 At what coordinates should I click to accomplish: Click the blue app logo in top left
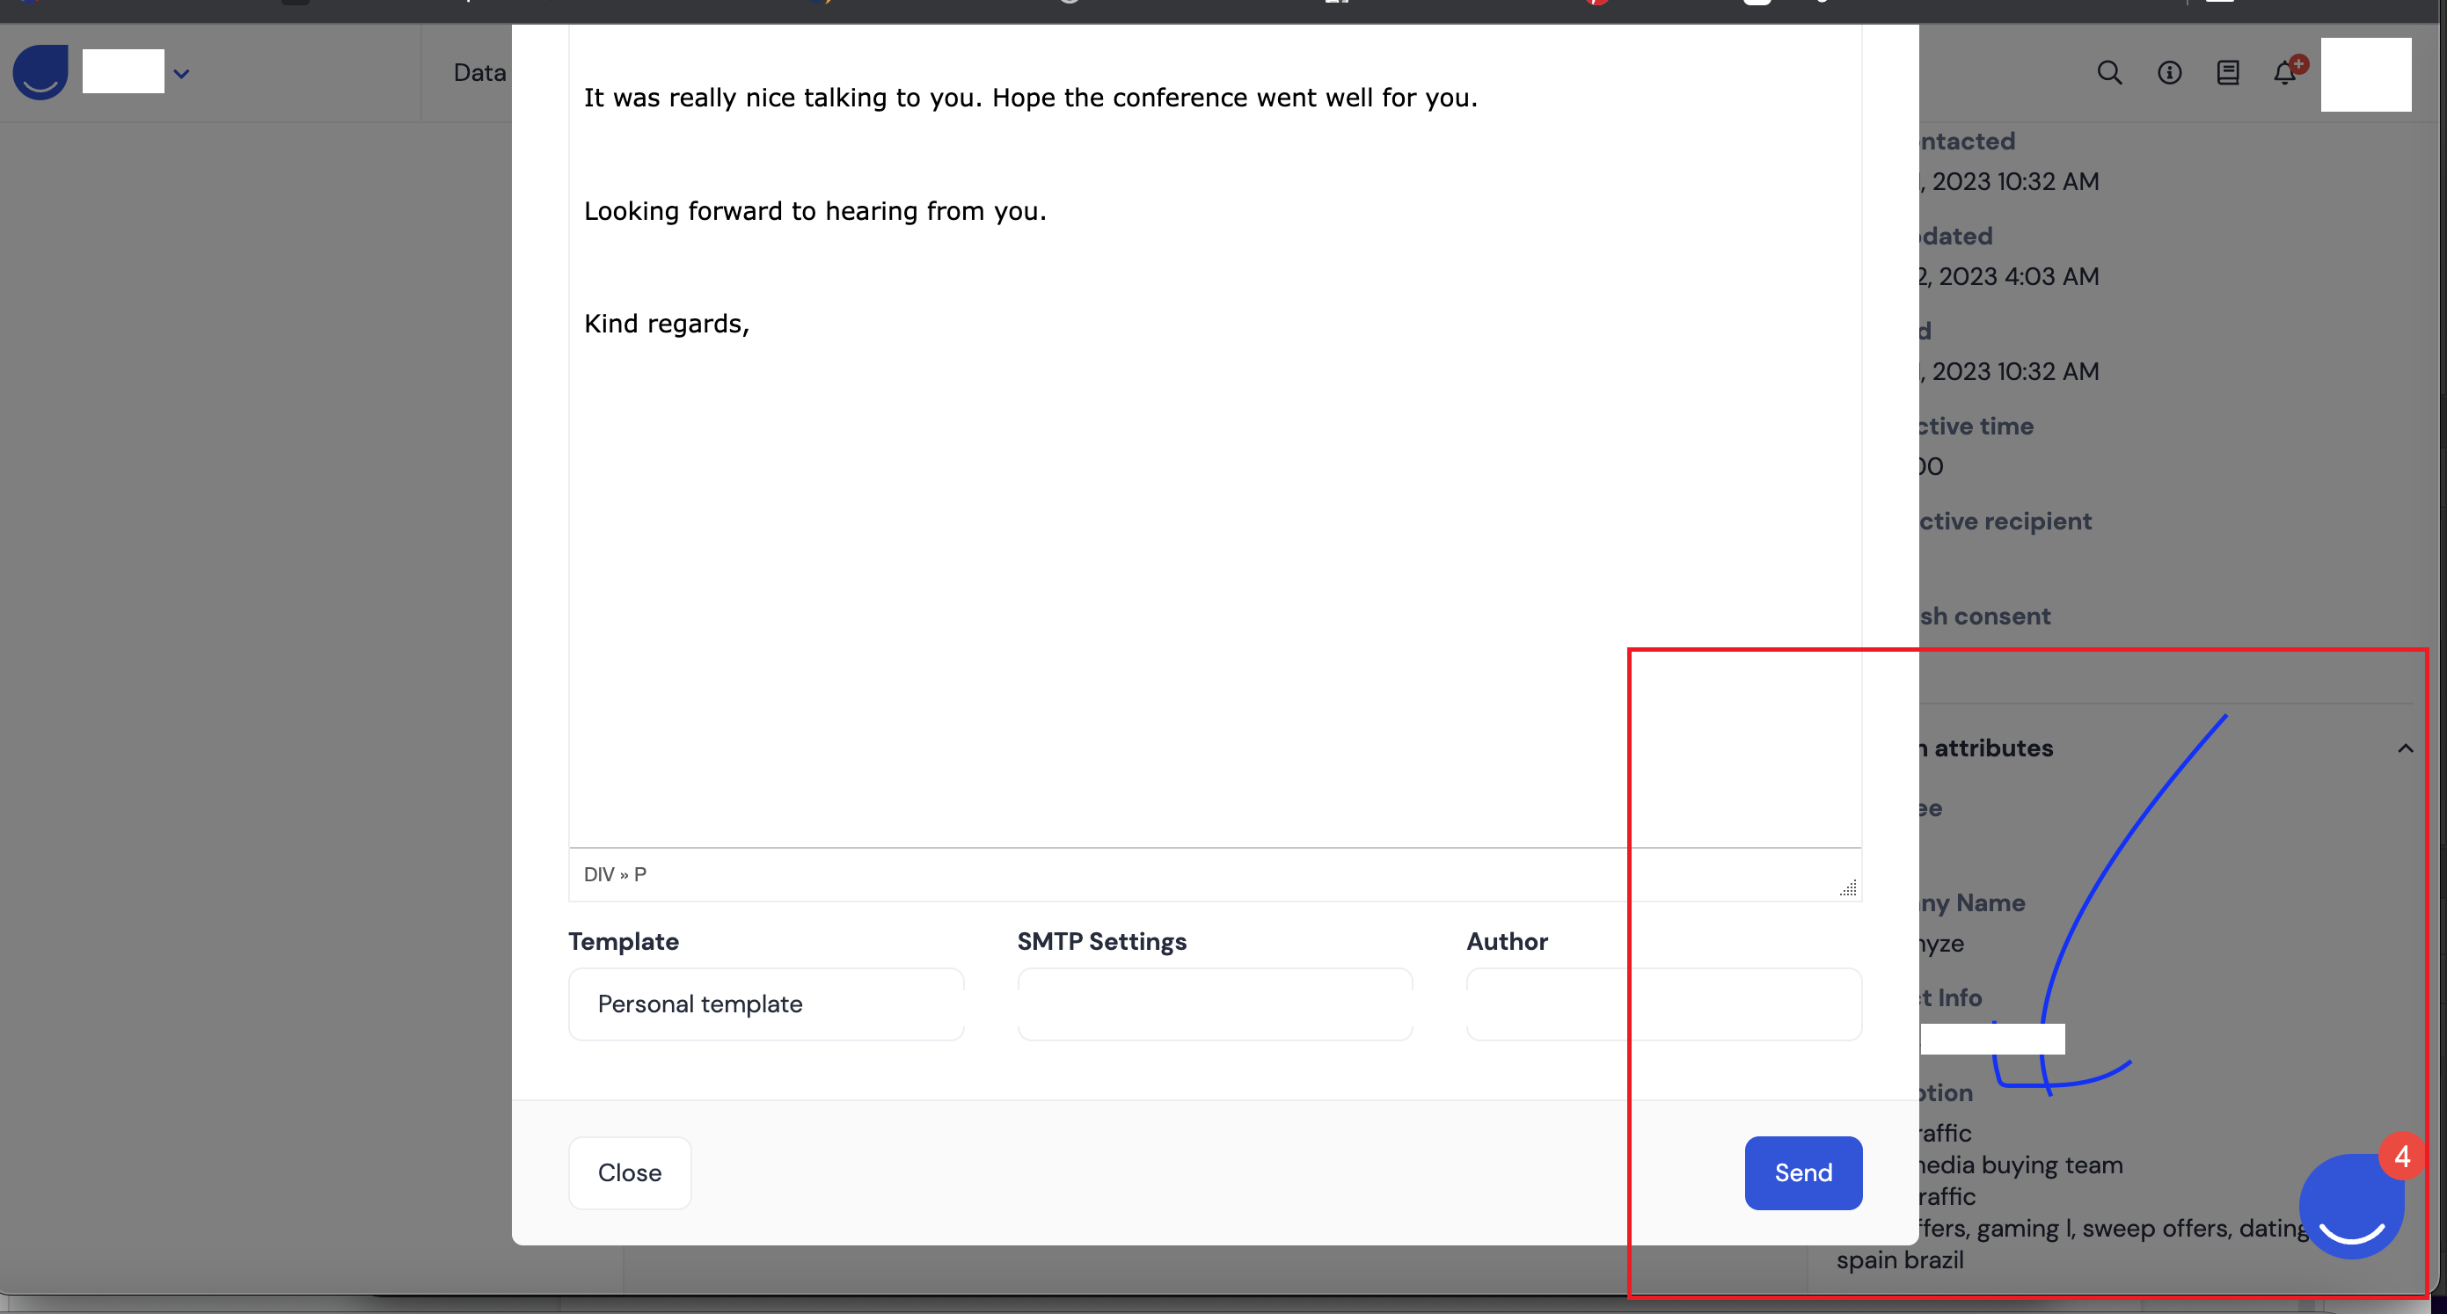[x=40, y=72]
